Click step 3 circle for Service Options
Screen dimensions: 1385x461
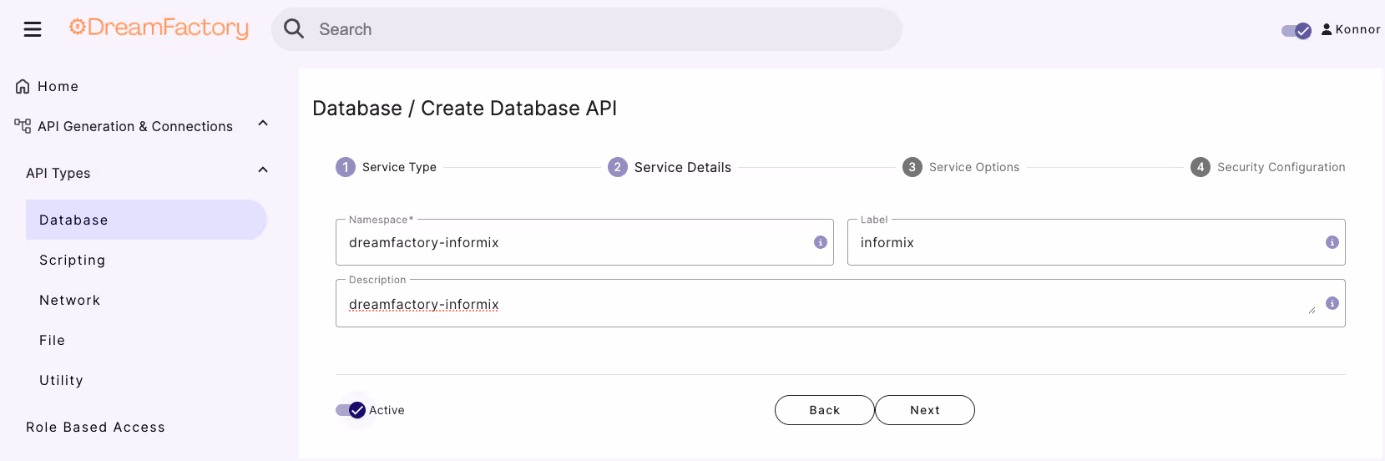coord(912,167)
